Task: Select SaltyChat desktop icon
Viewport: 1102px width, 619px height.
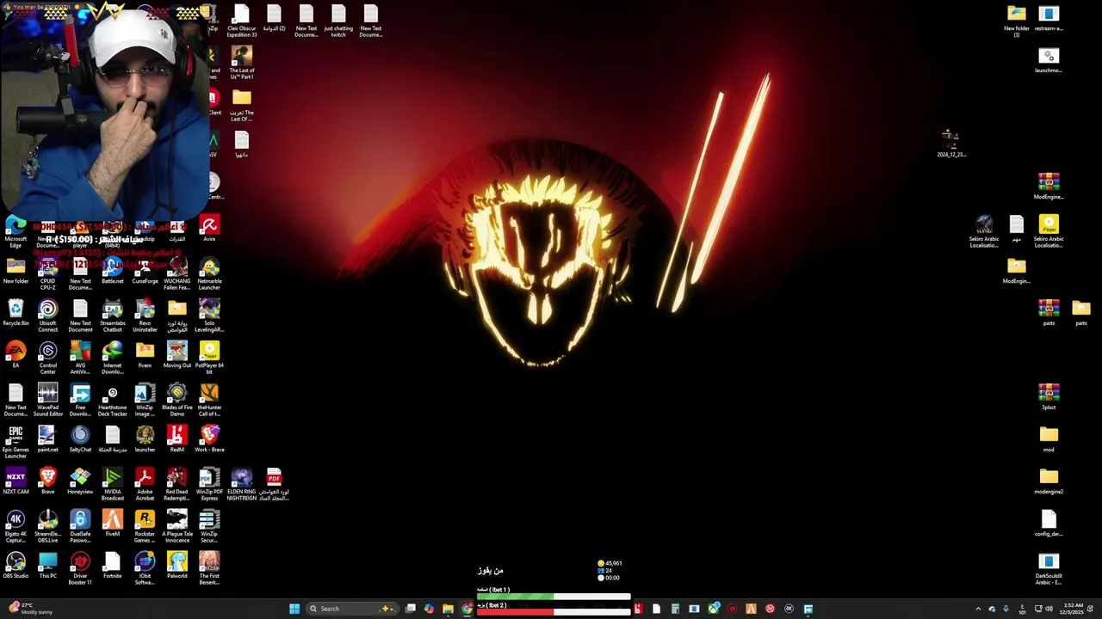Action: pyautogui.click(x=80, y=439)
